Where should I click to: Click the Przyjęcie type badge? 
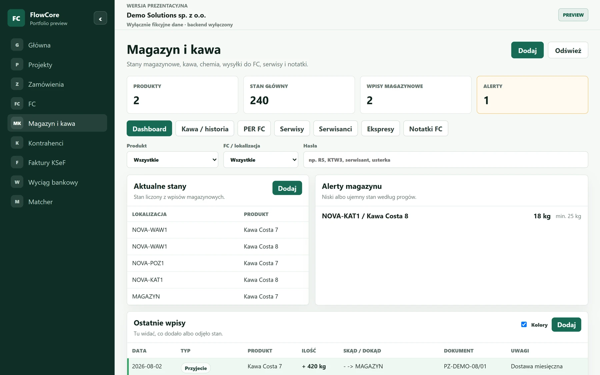click(196, 368)
